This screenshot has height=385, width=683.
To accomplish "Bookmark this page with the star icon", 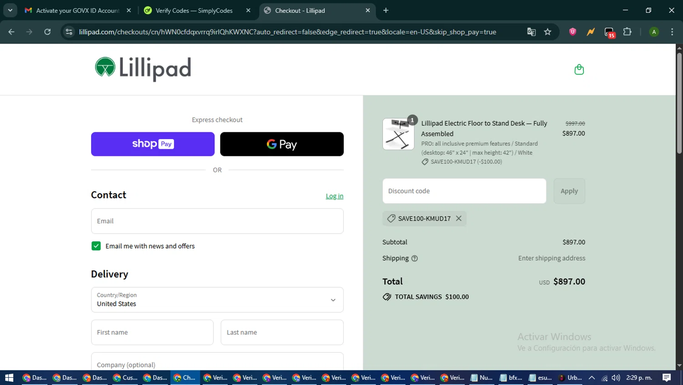I will (547, 32).
